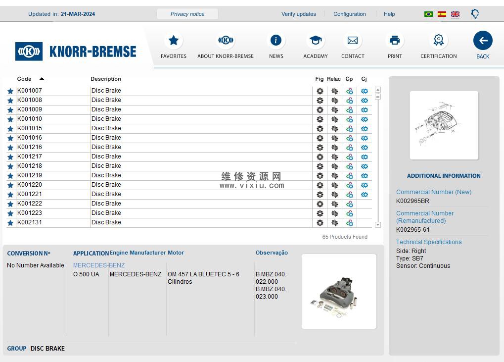504x362 pixels.
Task: Click Verify updates link
Action: tap(299, 14)
